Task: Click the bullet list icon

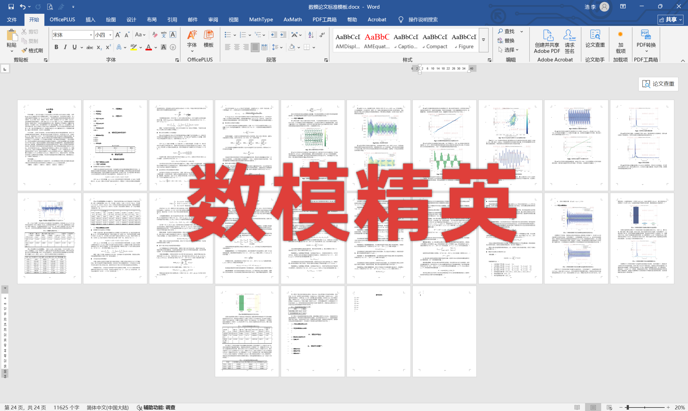Action: point(227,35)
